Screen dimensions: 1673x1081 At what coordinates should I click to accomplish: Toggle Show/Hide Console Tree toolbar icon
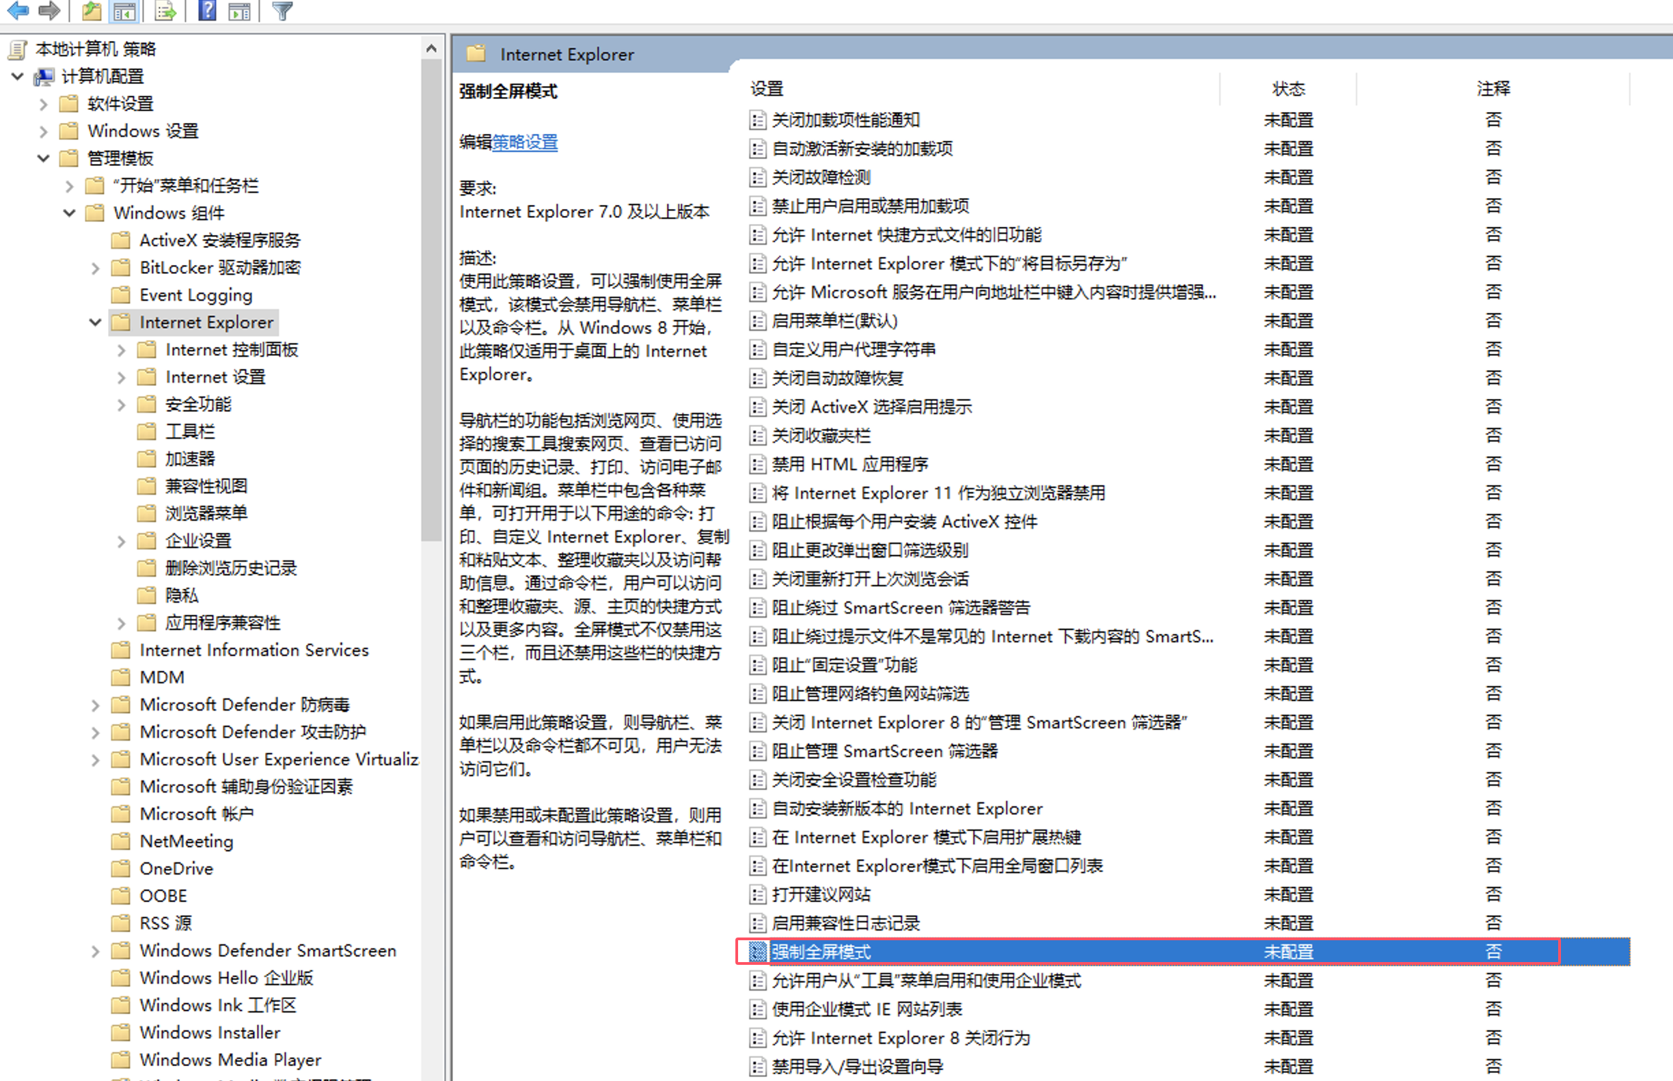125,10
